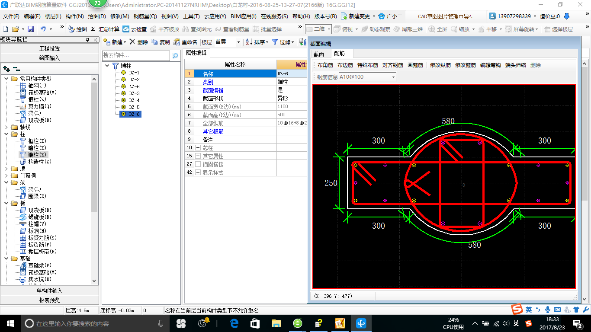Click the Open folder icon
Viewport: 591px width, 332px height.
tap(15, 29)
